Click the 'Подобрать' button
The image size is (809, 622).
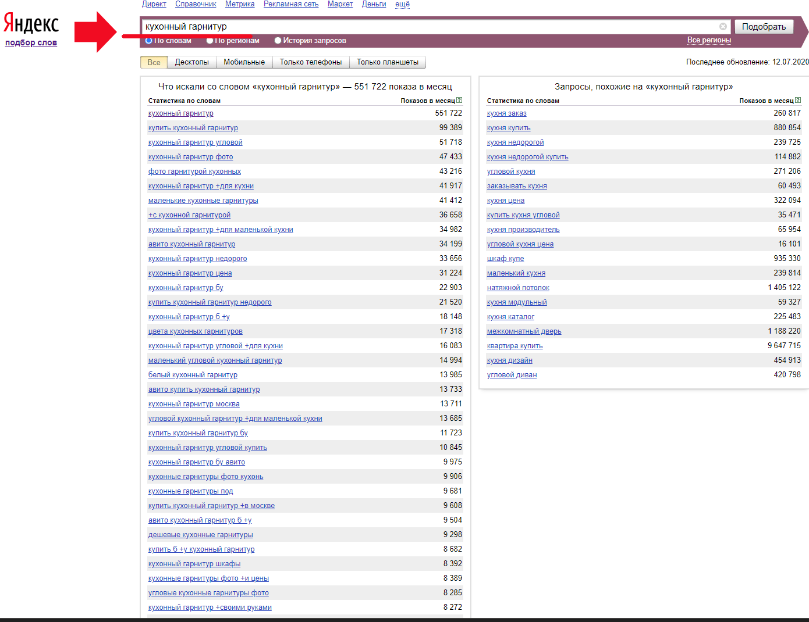pos(764,27)
